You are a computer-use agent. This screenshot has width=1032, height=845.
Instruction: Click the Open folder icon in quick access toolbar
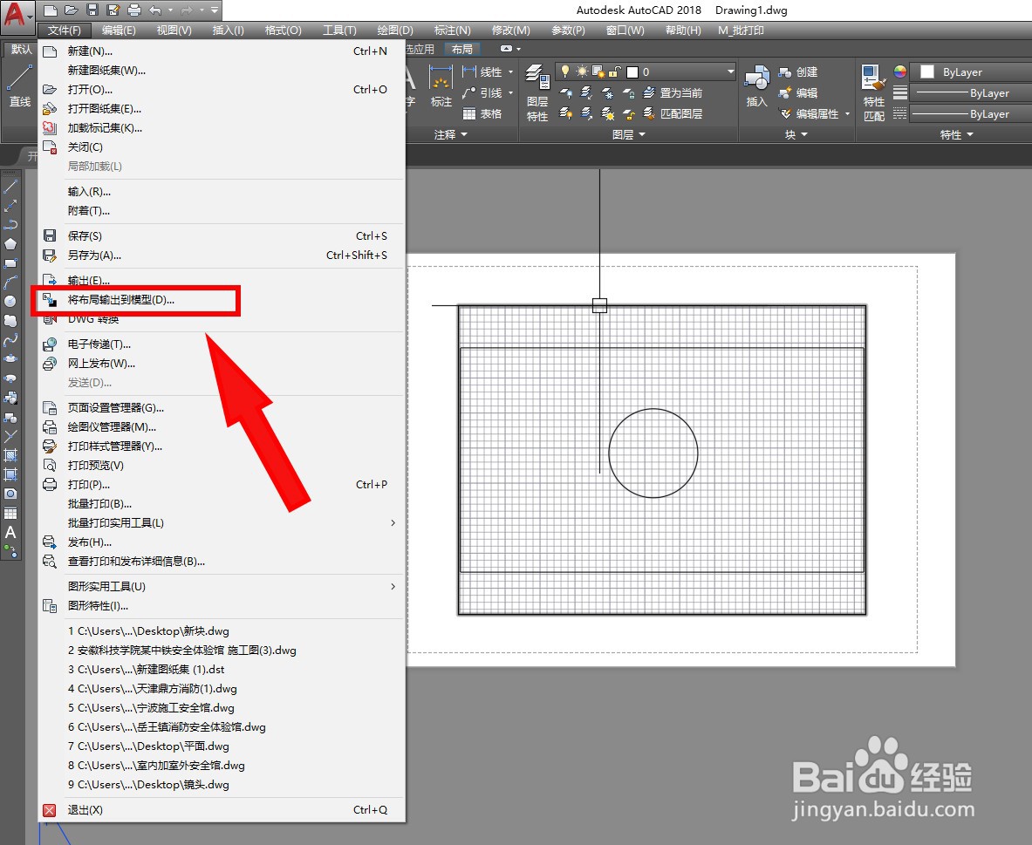tap(71, 10)
